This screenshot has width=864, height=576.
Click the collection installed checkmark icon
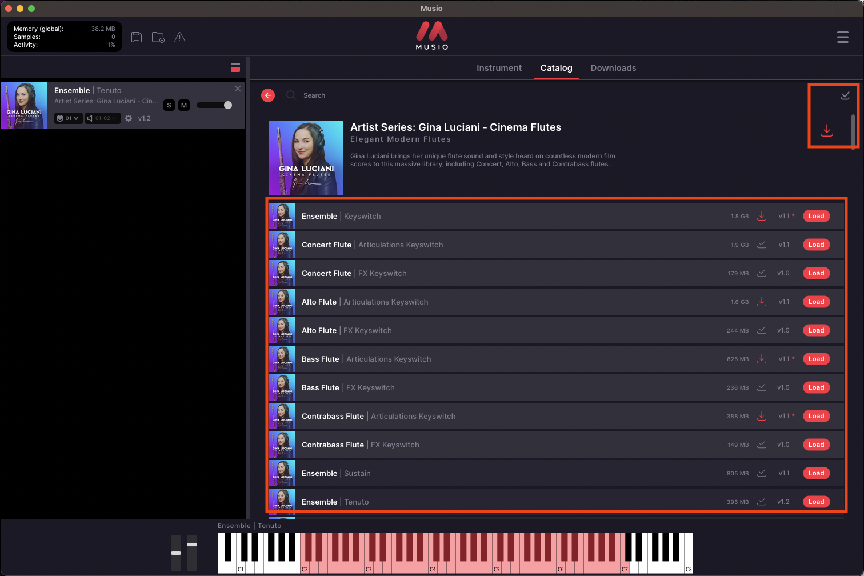click(x=845, y=95)
